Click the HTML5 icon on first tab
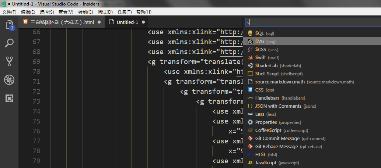 (25, 22)
